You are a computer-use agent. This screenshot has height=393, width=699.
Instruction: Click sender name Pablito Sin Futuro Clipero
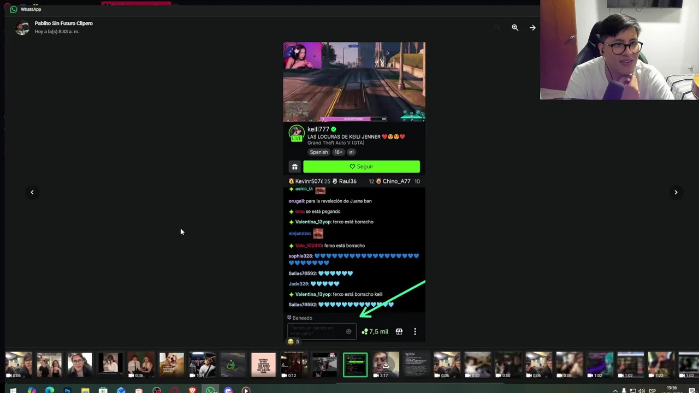[63, 23]
